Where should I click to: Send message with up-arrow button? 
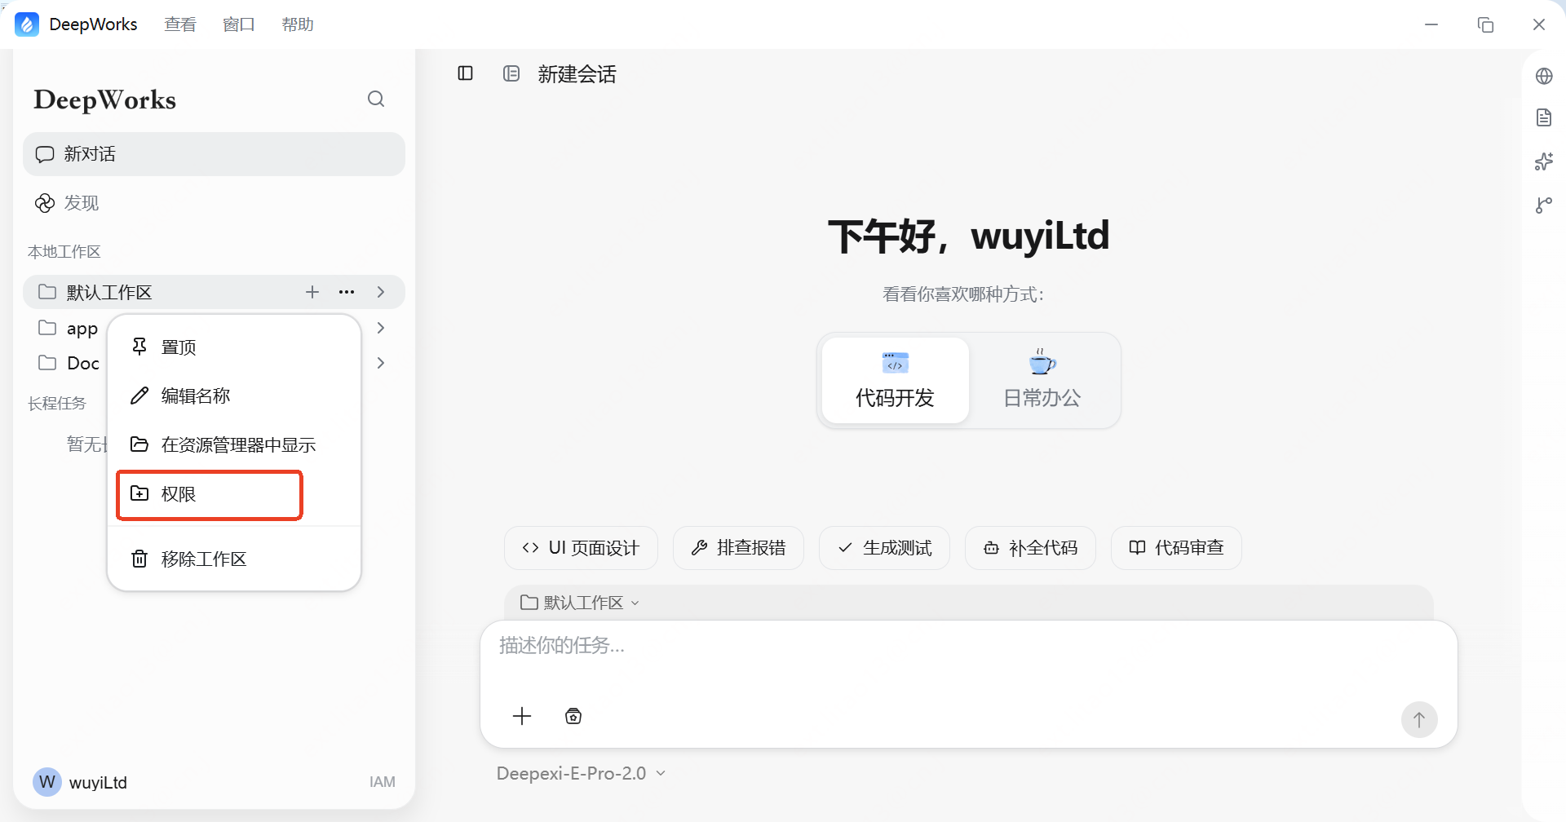pos(1419,719)
